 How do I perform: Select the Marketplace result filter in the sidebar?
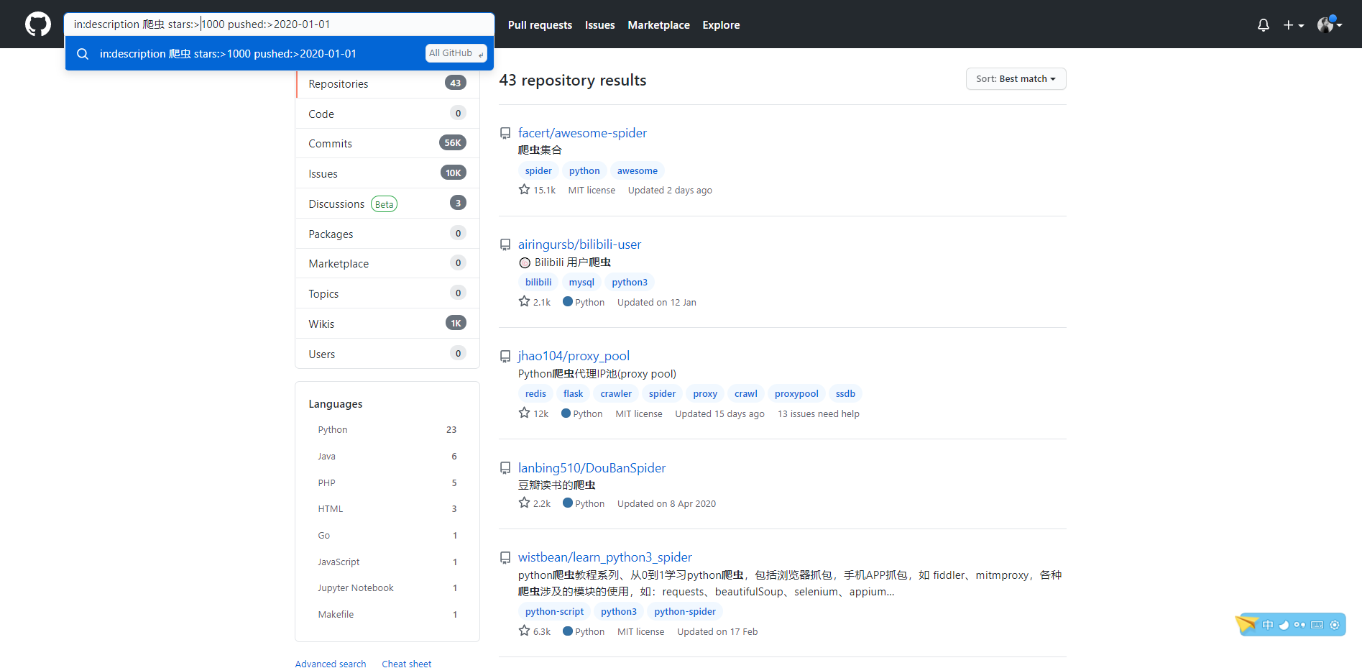[x=387, y=263]
